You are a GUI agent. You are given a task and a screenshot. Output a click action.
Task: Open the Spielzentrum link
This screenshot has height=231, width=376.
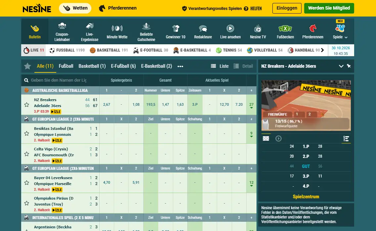[x=306, y=197]
